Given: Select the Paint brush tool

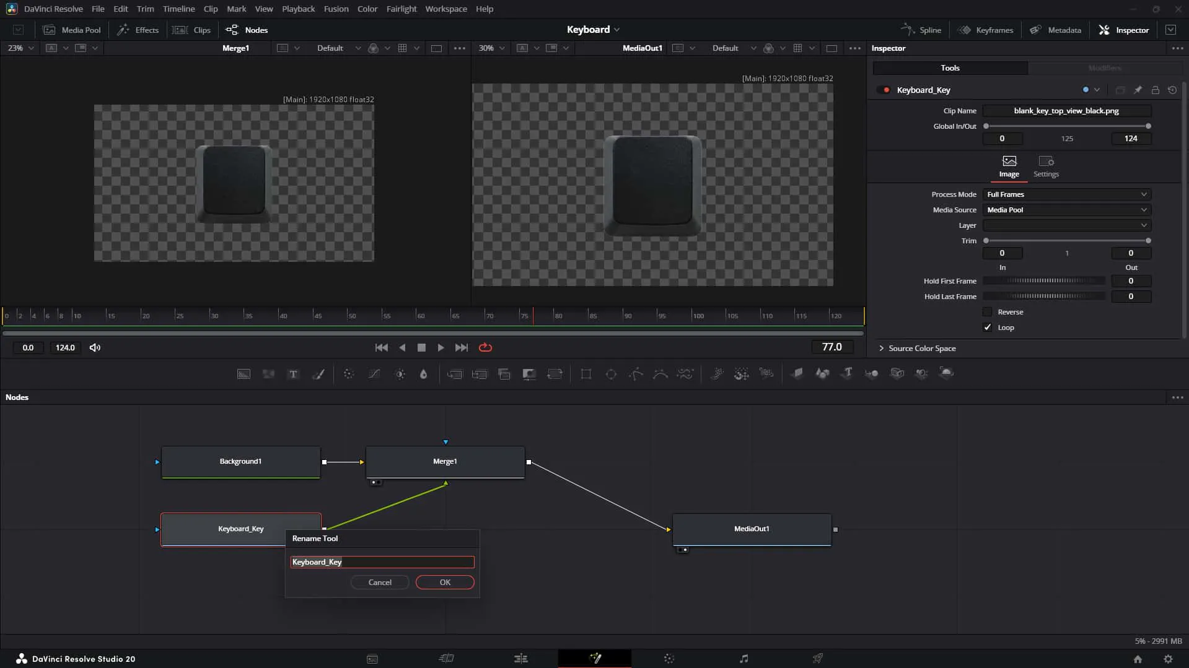Looking at the screenshot, I should pyautogui.click(x=318, y=374).
